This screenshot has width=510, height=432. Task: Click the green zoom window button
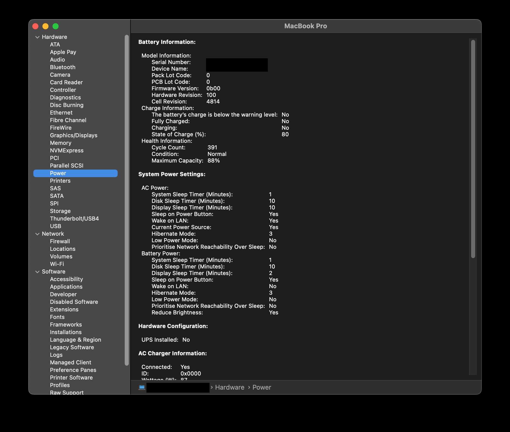click(56, 26)
